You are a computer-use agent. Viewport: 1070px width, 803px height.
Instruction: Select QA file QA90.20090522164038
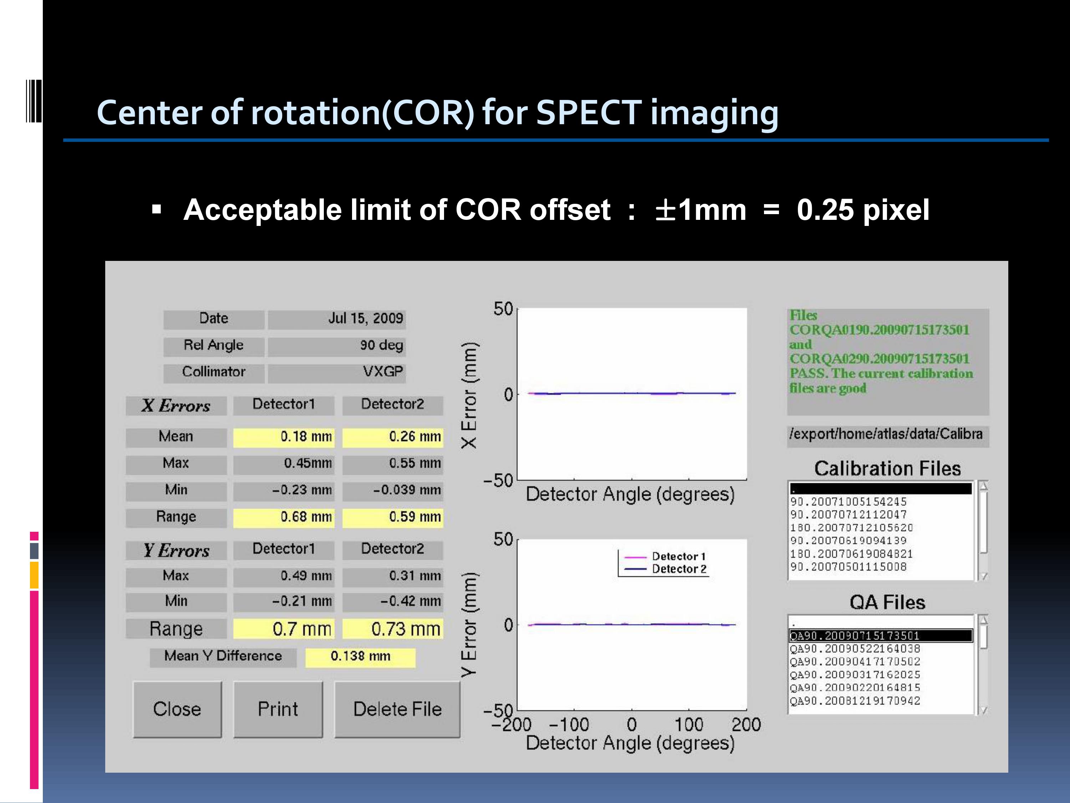tap(855, 648)
